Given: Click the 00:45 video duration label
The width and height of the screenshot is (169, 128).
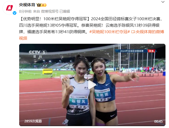Looking at the screenshot, I should click(158, 122).
